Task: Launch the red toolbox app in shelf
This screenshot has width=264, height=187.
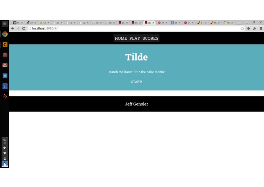Action: pyautogui.click(x=5, y=55)
